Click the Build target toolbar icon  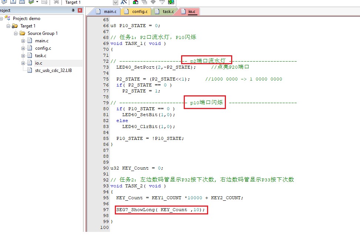click(13, 2)
